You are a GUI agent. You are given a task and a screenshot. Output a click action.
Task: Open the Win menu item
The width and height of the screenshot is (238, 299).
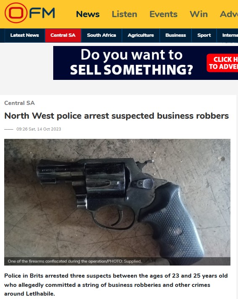(x=199, y=14)
